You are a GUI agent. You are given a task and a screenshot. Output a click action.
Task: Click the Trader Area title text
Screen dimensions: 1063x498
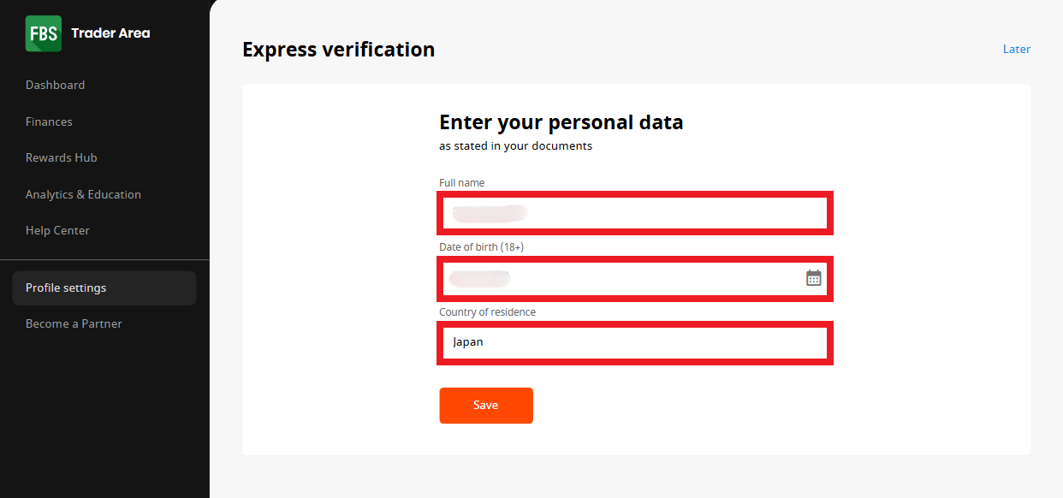tap(110, 33)
